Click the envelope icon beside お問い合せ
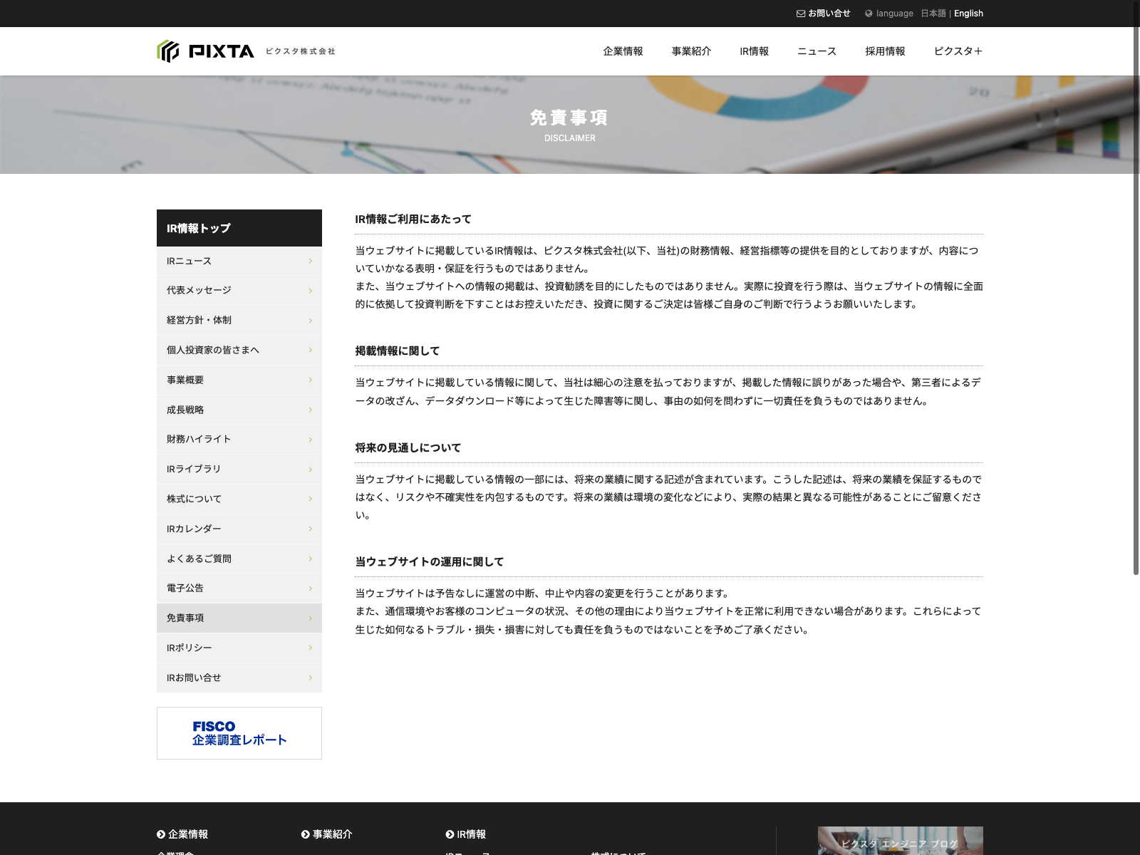 point(801,14)
